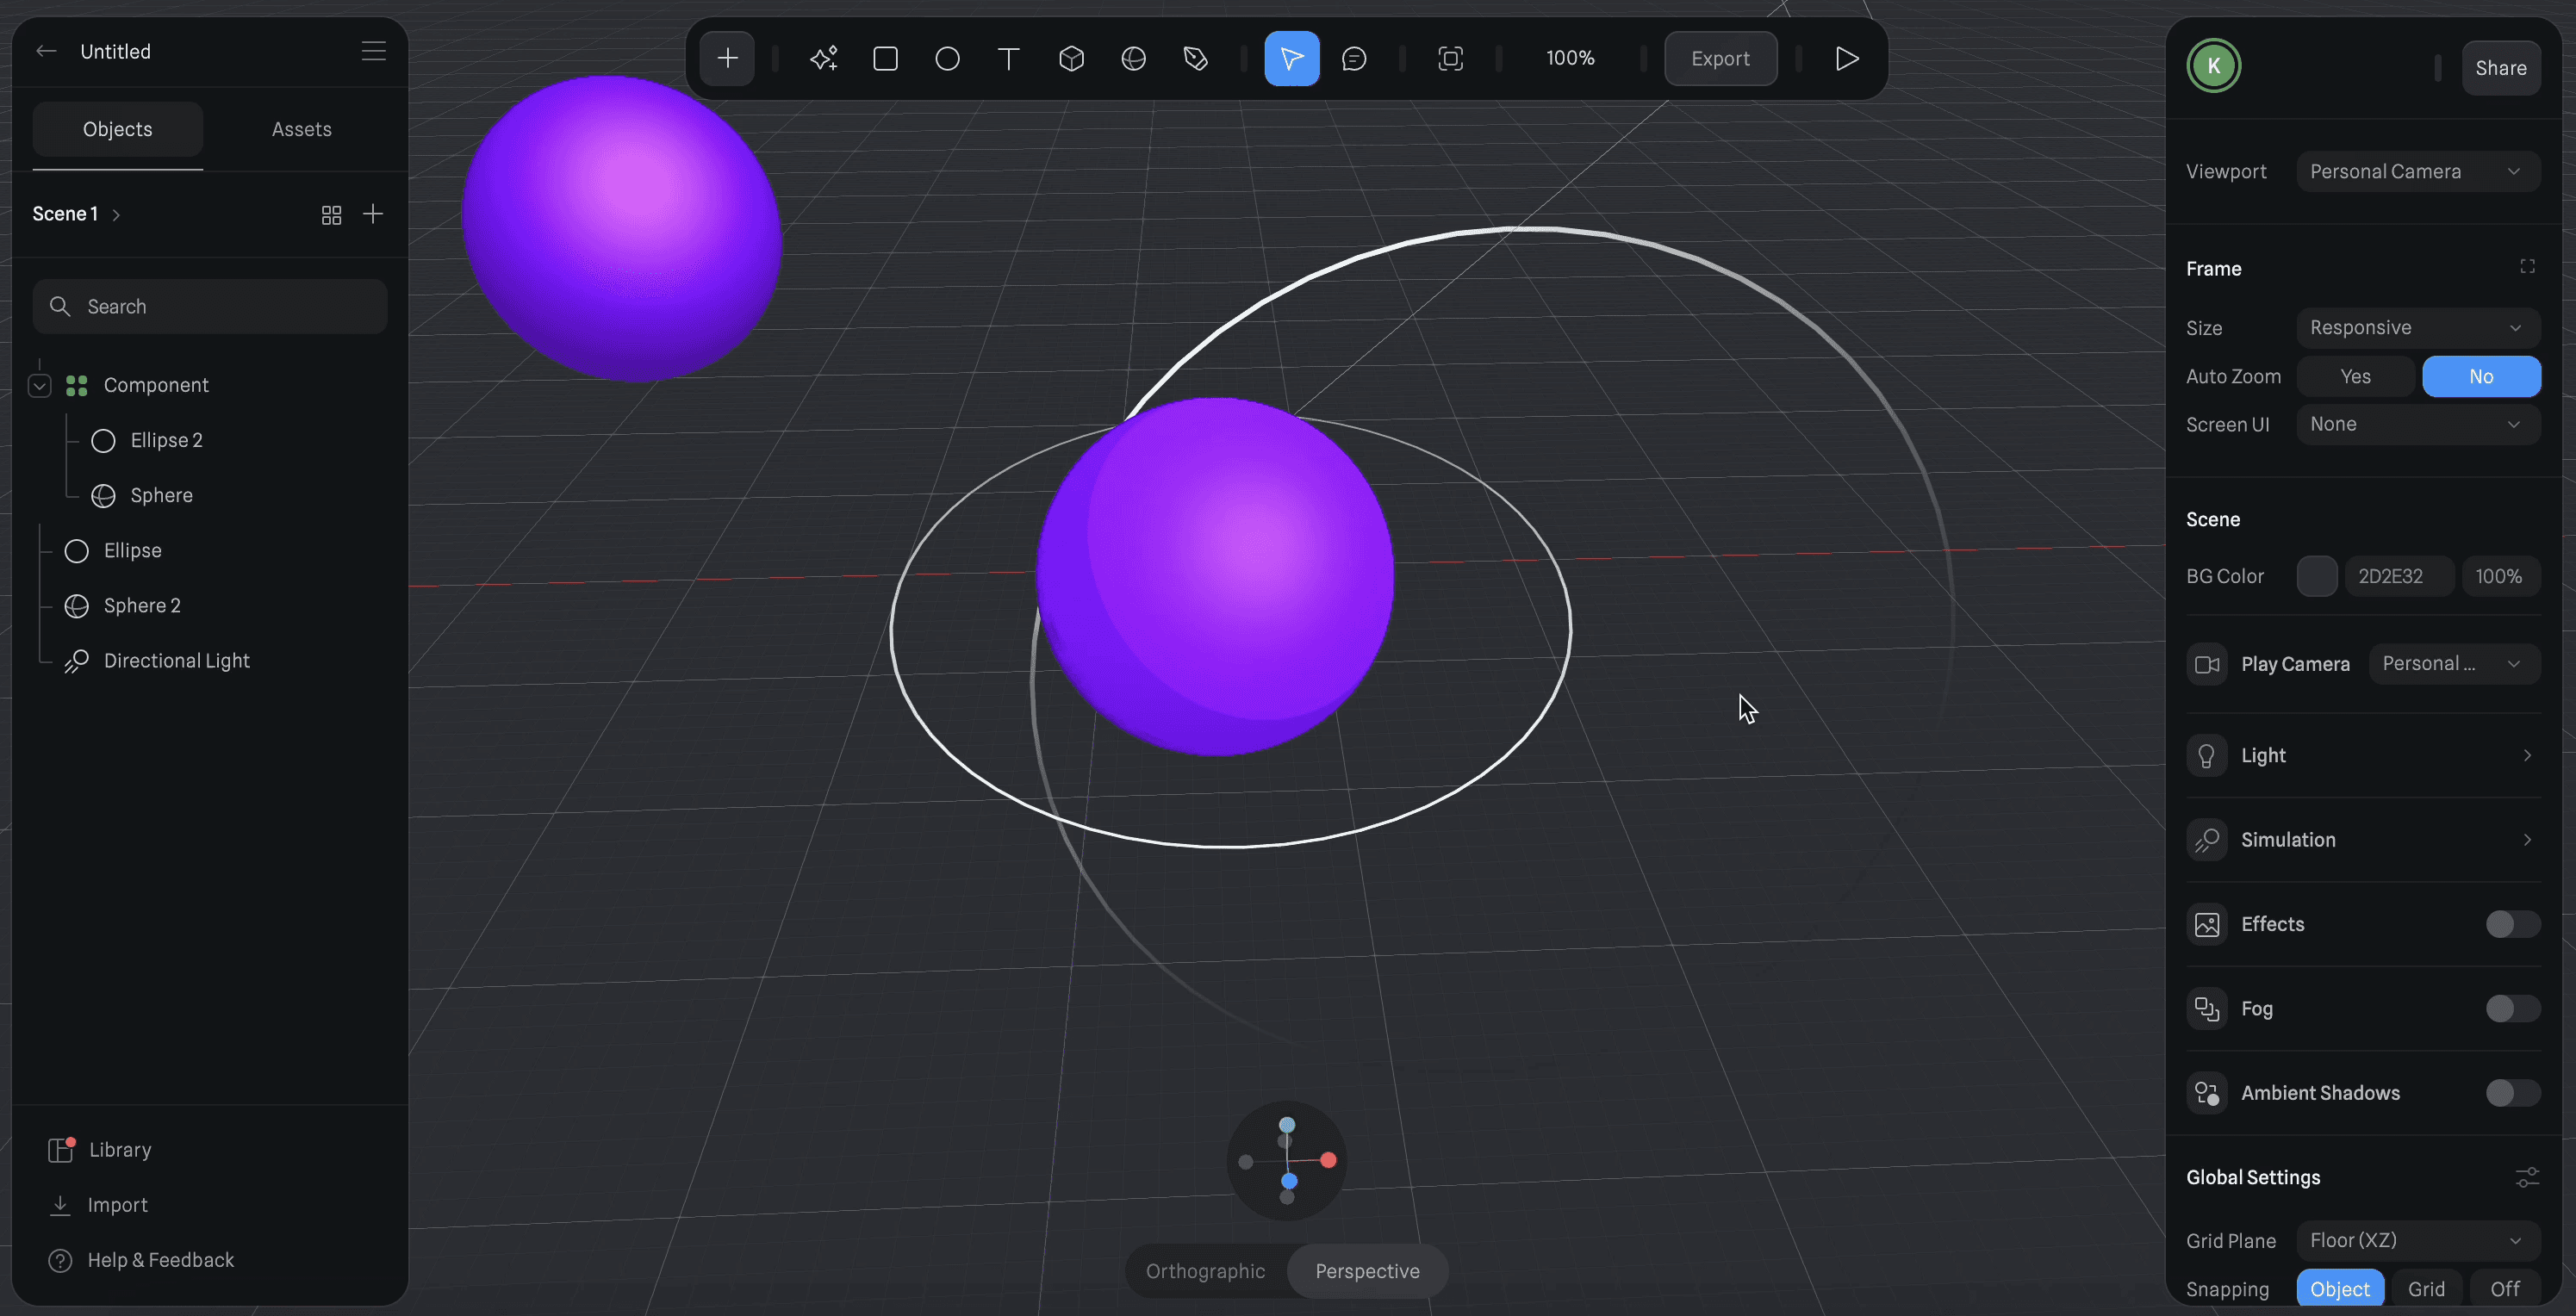
Task: Switch to Orthographic view
Action: 1205,1271
